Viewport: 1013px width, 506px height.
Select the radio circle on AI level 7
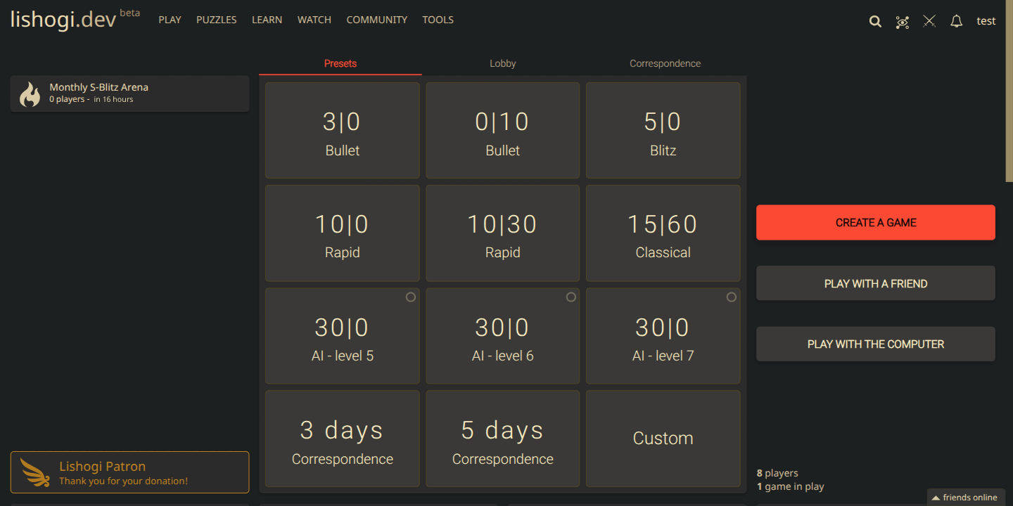(732, 297)
